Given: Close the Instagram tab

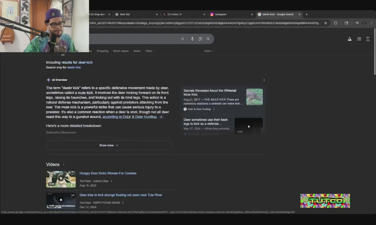Looking at the screenshot, I should click(252, 14).
